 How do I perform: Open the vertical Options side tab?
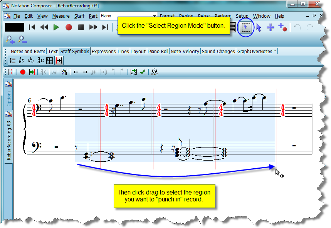tap(9, 98)
